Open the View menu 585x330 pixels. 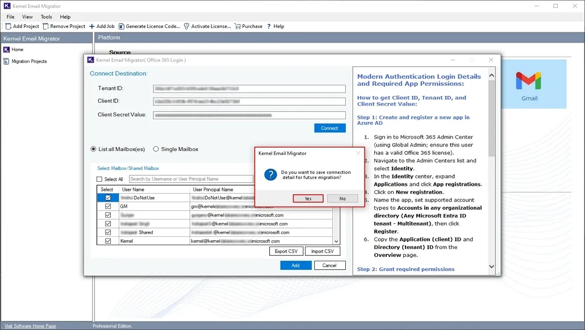(x=27, y=16)
